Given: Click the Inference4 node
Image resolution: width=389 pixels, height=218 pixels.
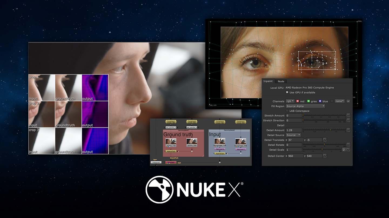Looking at the screenshot, I should (x=156, y=162).
